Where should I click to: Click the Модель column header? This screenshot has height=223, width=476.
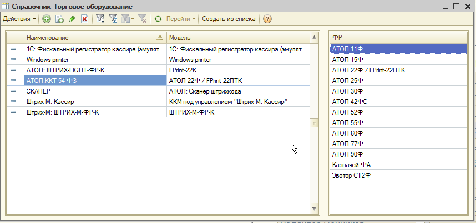pyautogui.click(x=239, y=38)
